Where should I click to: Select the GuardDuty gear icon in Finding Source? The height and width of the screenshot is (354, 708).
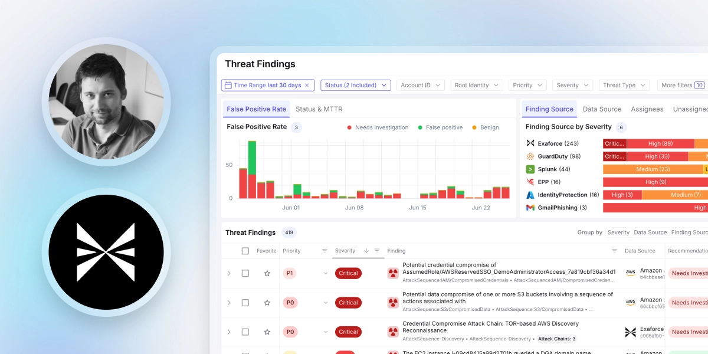(x=529, y=156)
